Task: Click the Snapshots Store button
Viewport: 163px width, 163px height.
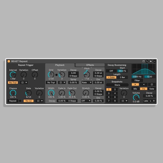Action: point(117,85)
